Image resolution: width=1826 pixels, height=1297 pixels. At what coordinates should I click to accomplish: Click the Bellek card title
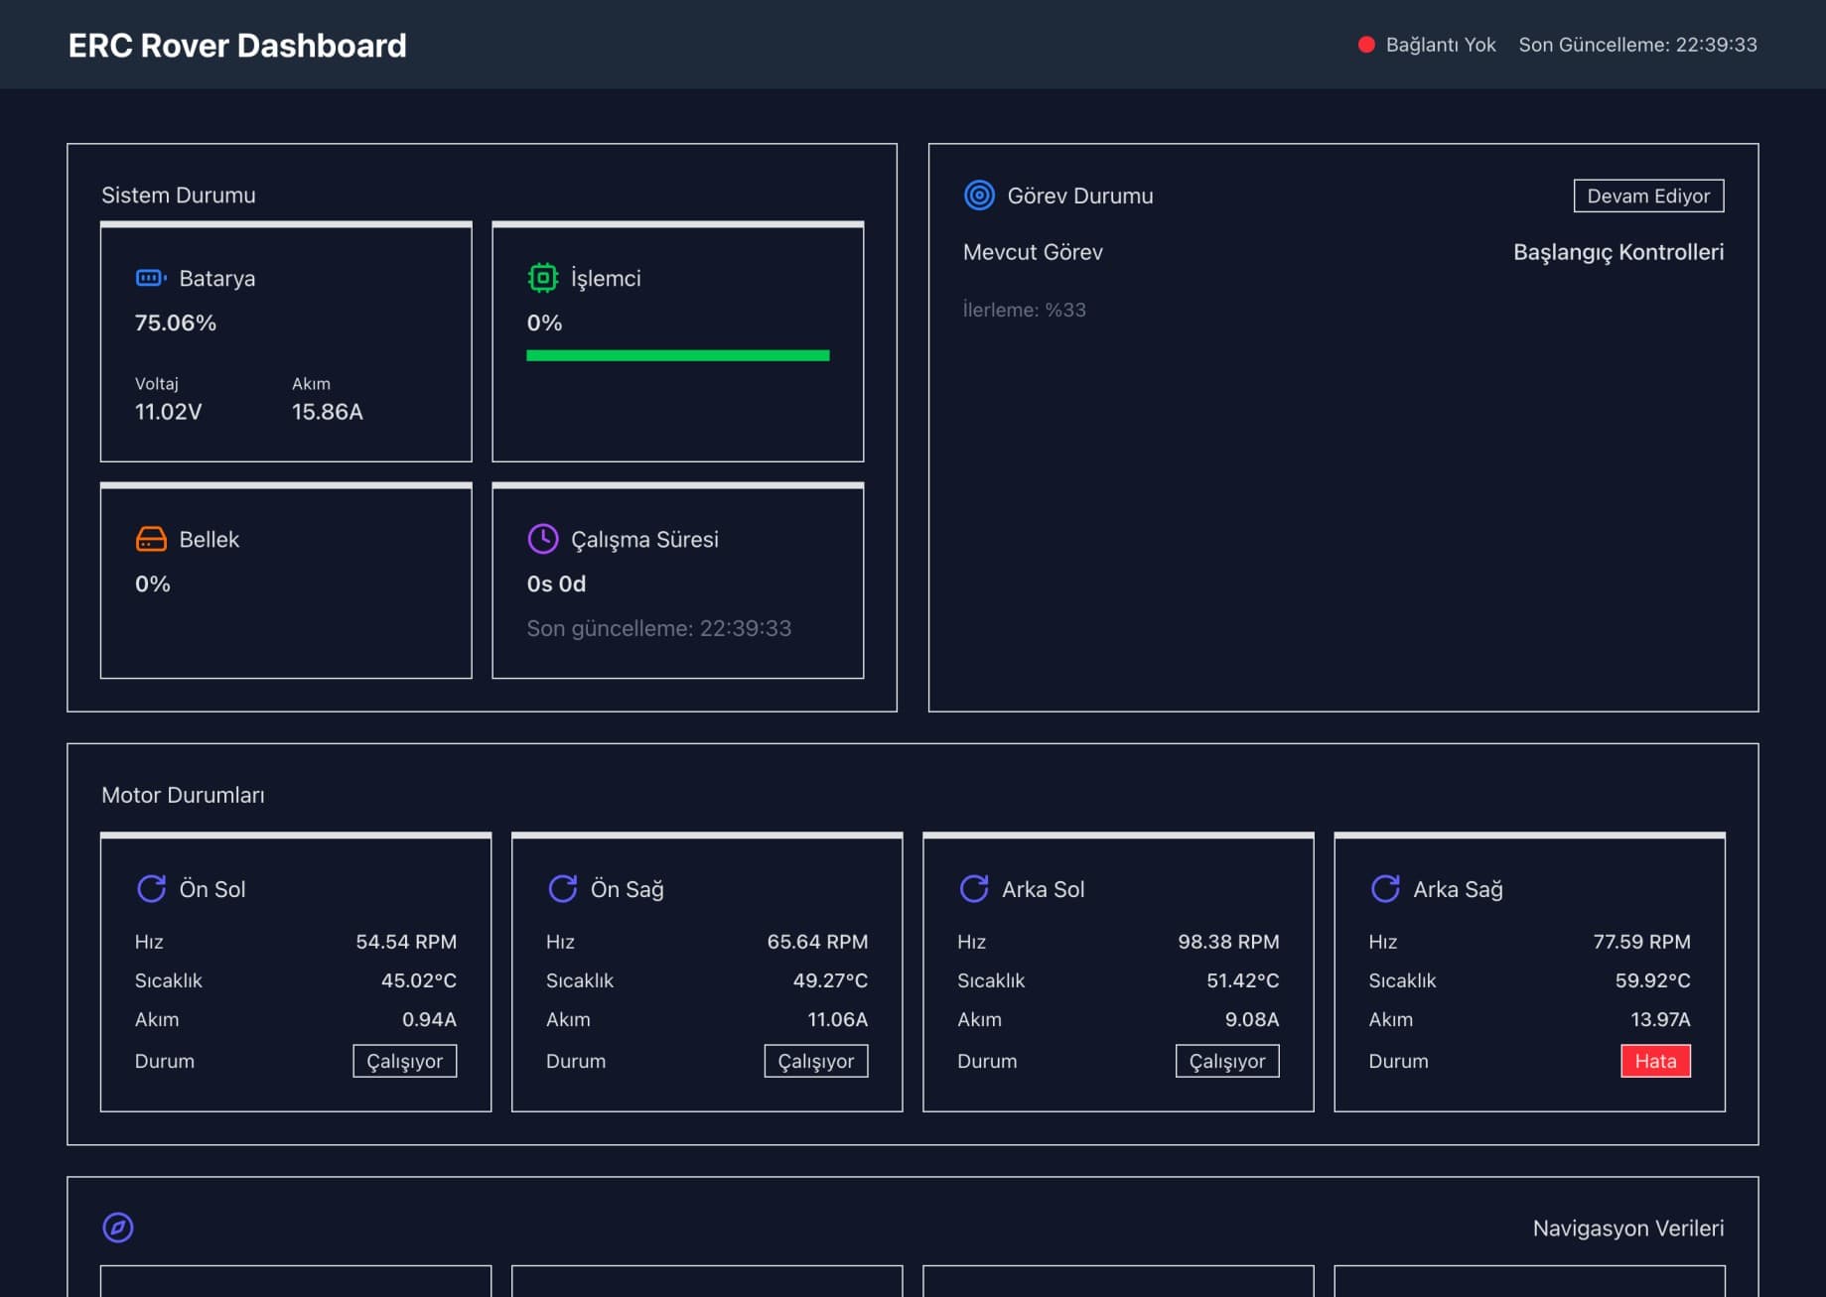(x=210, y=539)
